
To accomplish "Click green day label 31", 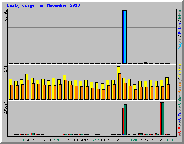I will [172, 140].
